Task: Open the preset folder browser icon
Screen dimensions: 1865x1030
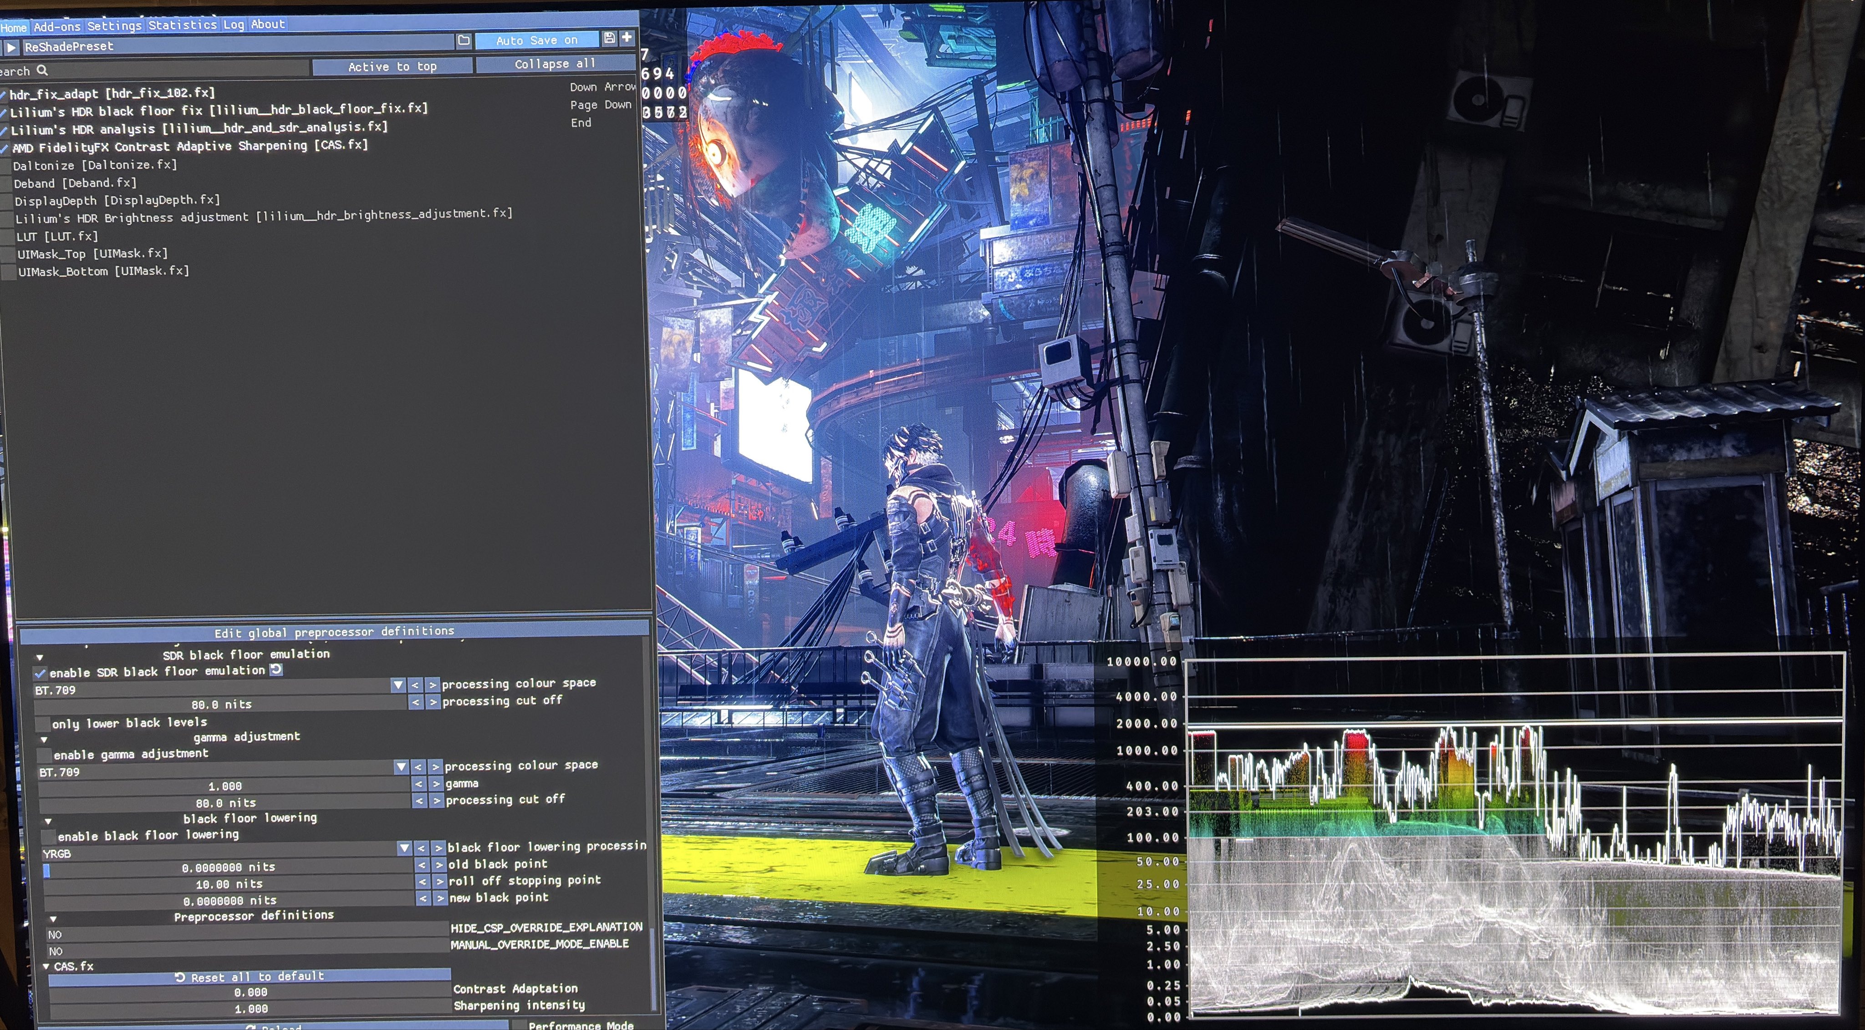Action: pos(464,41)
